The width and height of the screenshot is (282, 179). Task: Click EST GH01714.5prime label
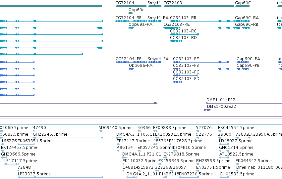tap(236, 148)
